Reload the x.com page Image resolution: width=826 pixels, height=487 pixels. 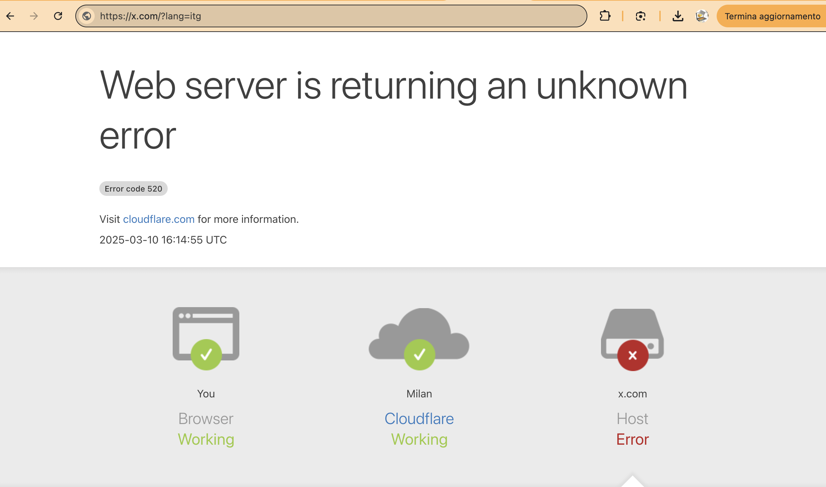pos(58,16)
